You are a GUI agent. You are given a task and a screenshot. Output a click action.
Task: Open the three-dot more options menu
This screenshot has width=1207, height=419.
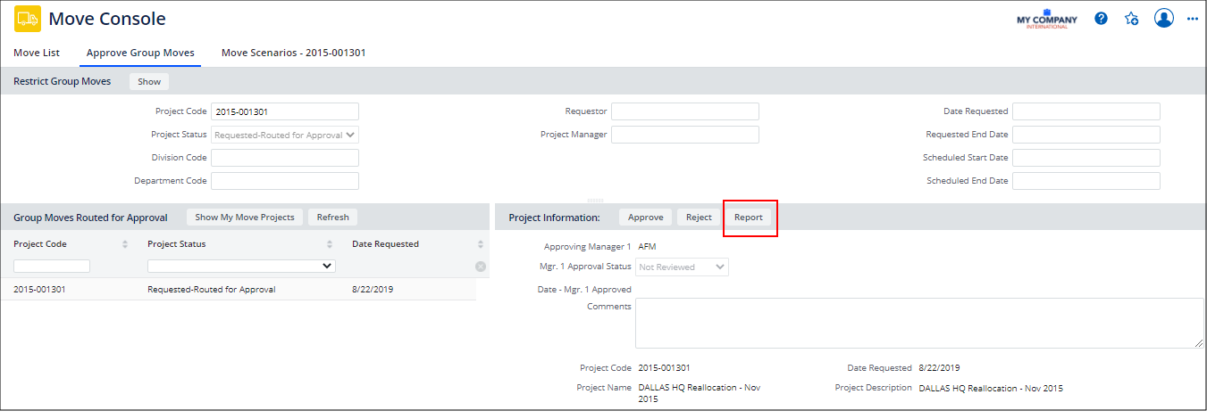1193,18
